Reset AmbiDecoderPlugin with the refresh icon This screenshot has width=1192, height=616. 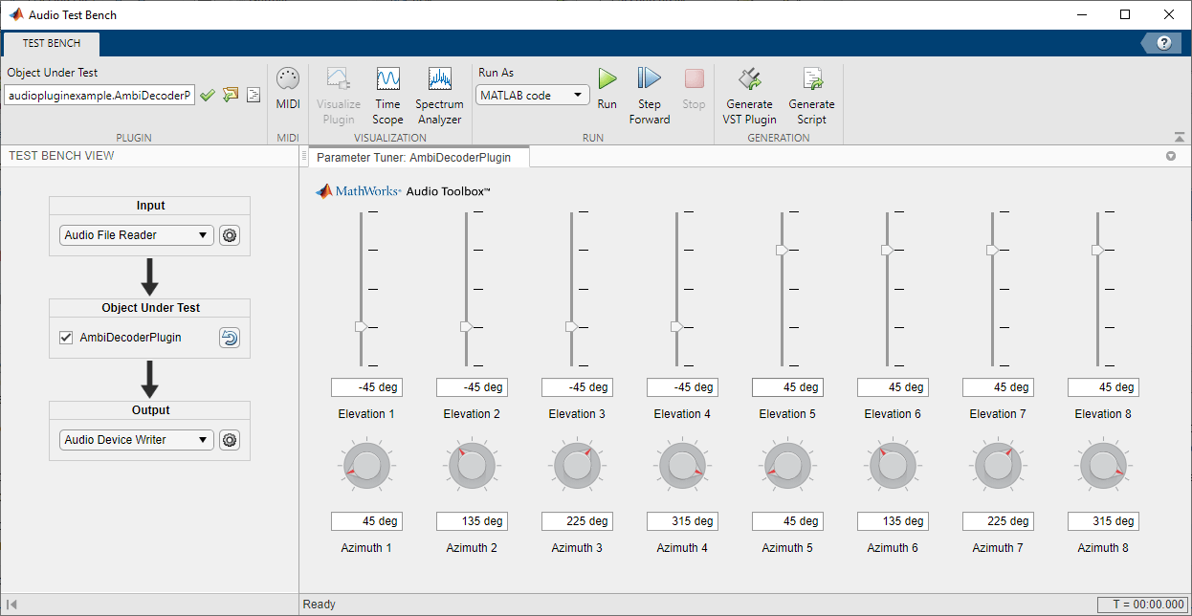tap(229, 338)
